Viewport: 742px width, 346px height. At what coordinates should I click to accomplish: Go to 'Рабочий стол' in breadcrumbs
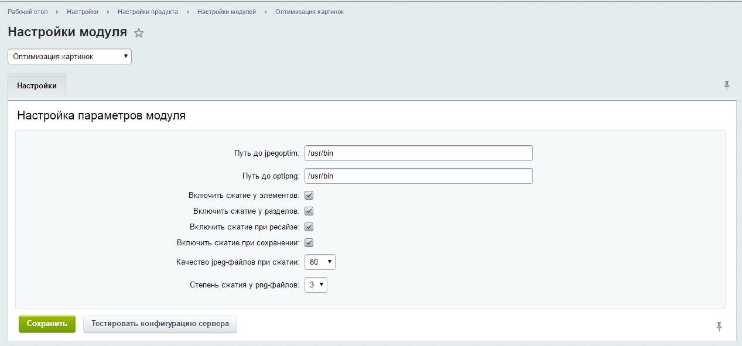coord(28,12)
